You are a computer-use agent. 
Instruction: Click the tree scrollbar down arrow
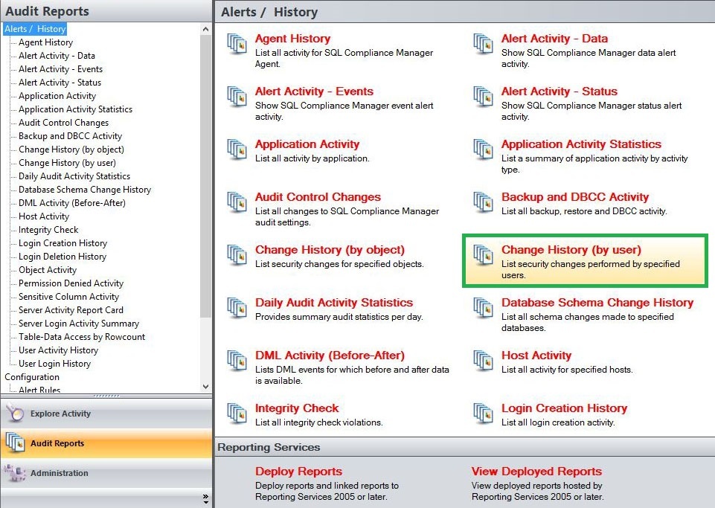point(205,387)
